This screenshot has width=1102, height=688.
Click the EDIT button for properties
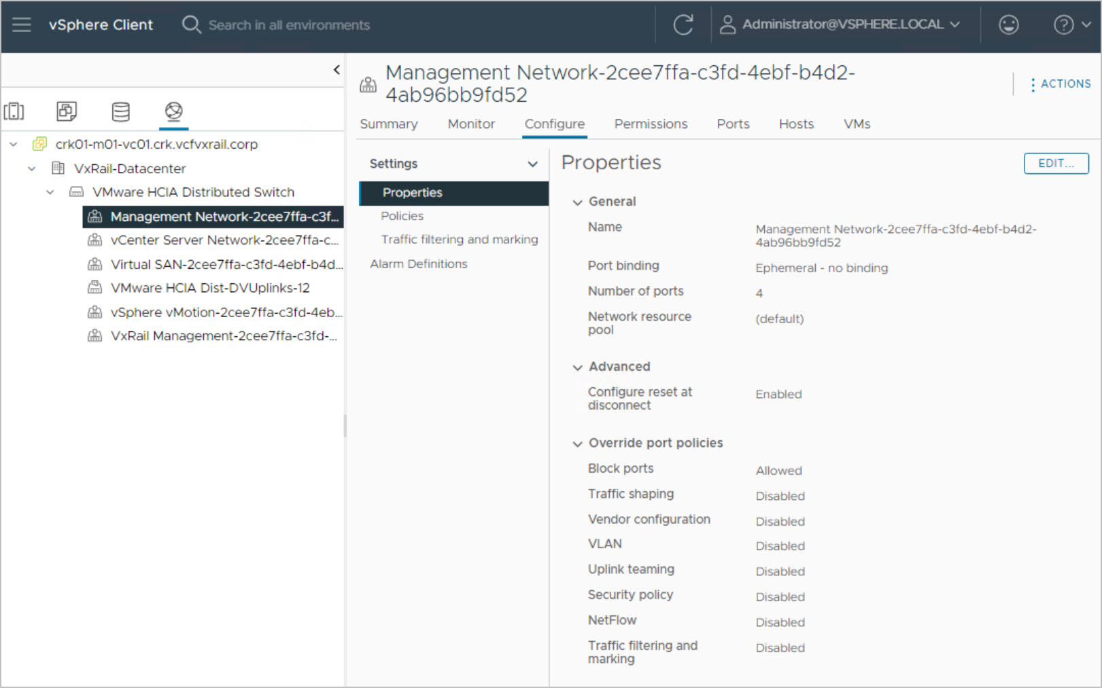[1055, 163]
